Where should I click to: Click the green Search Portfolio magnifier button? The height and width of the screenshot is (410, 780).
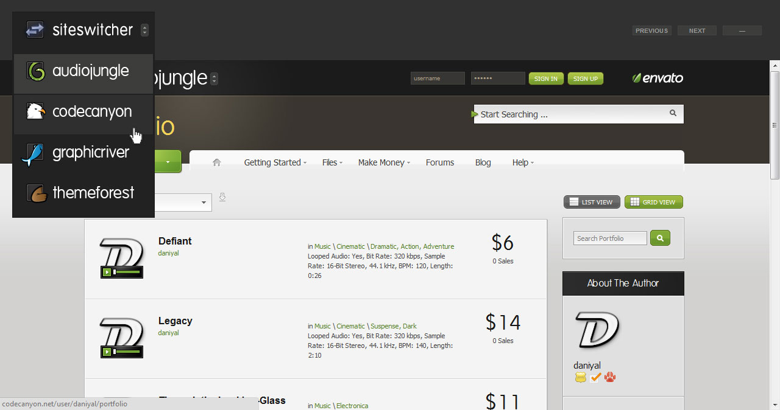click(660, 238)
